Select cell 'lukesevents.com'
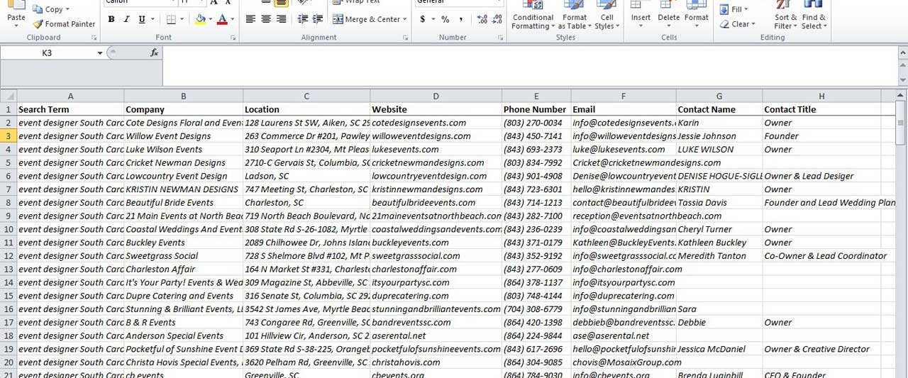Viewport: 908px width, 378px height. 436,150
